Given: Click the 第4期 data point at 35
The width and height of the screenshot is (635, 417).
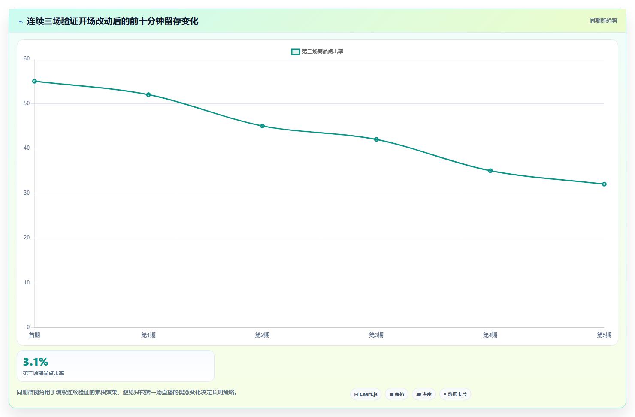Looking at the screenshot, I should click(x=490, y=171).
